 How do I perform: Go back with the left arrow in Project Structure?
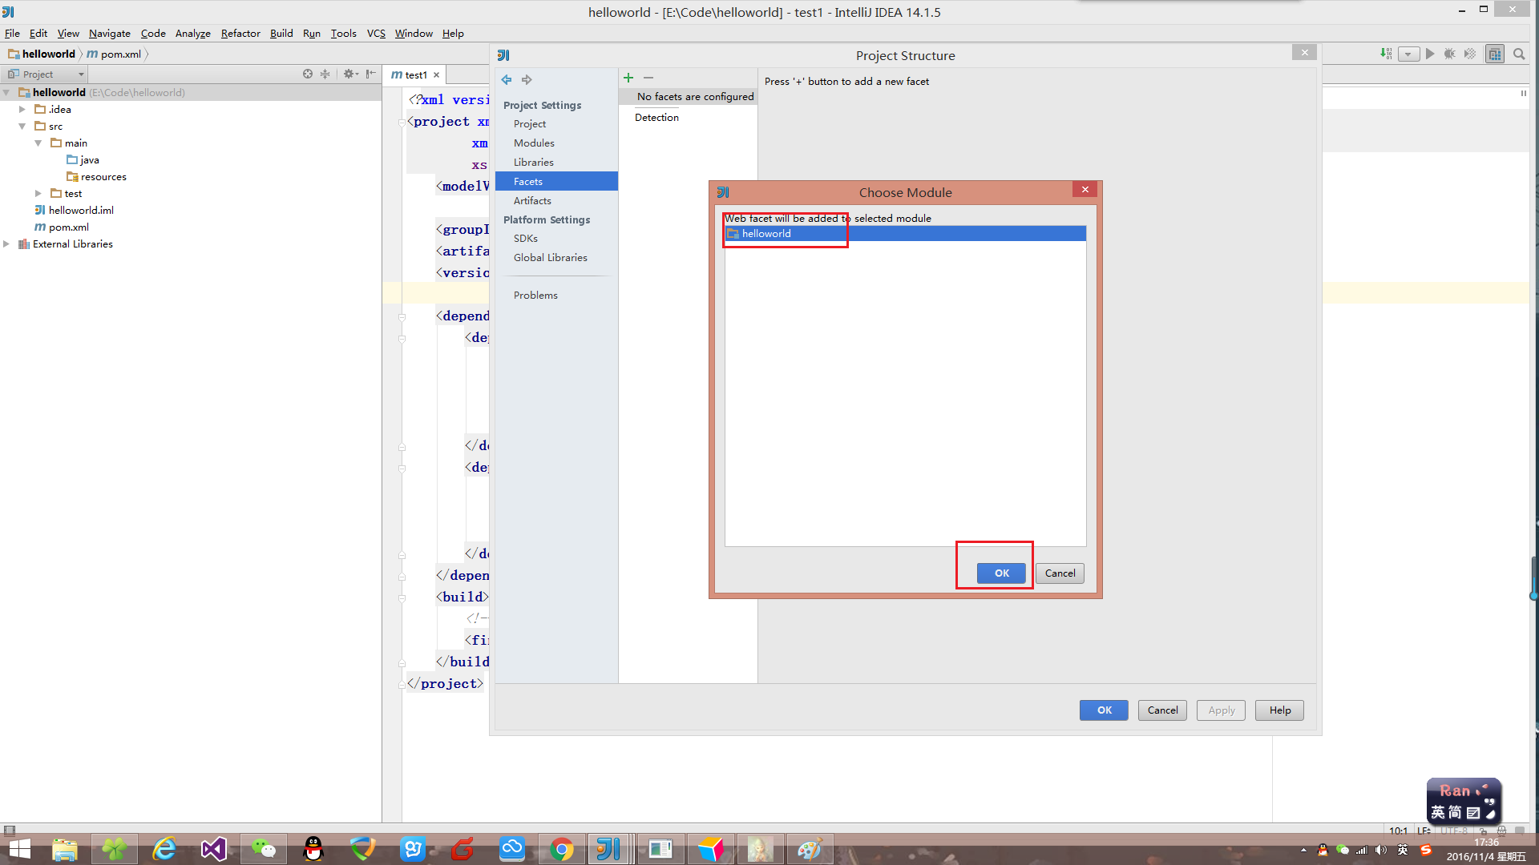click(507, 80)
